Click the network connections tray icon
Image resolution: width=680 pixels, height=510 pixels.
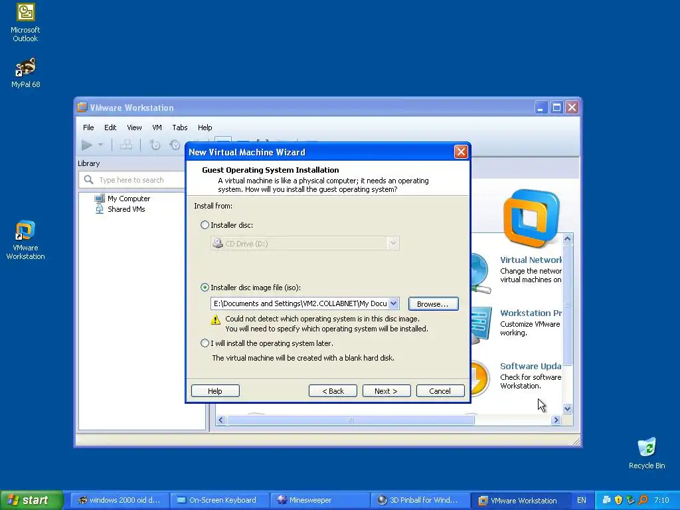point(607,500)
